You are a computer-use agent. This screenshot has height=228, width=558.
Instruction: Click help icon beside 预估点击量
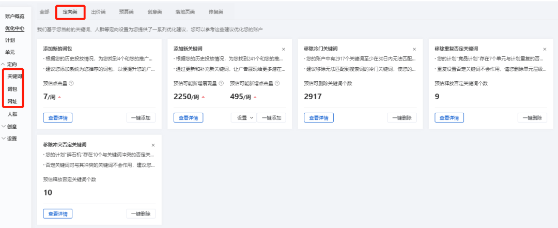click(x=71, y=83)
